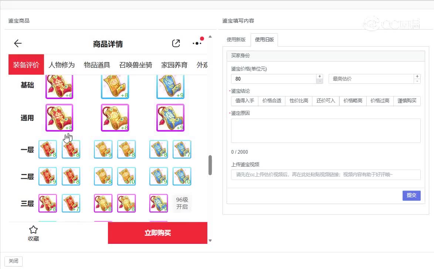Increase 鉴宝价格 with the plus stepper
Image resolution: width=434 pixels, height=269 pixels.
pos(320,76)
